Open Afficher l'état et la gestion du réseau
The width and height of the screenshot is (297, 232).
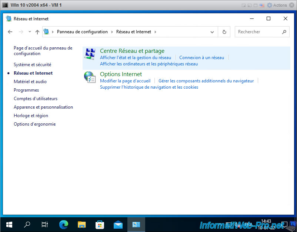136,58
